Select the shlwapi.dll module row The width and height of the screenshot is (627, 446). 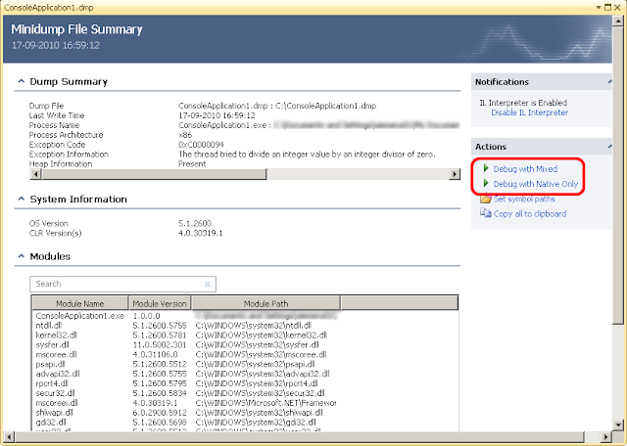(x=245, y=413)
